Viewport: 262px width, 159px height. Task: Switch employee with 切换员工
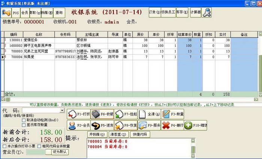click(168, 12)
